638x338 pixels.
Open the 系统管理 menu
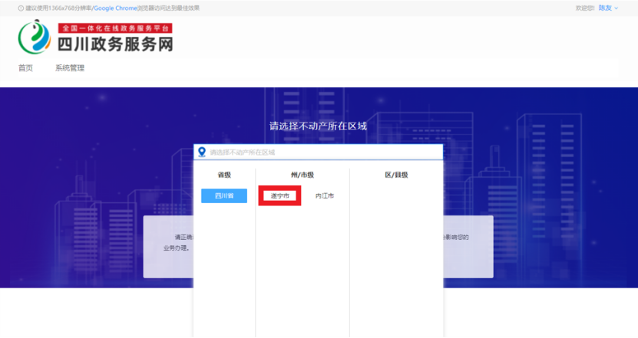(70, 68)
